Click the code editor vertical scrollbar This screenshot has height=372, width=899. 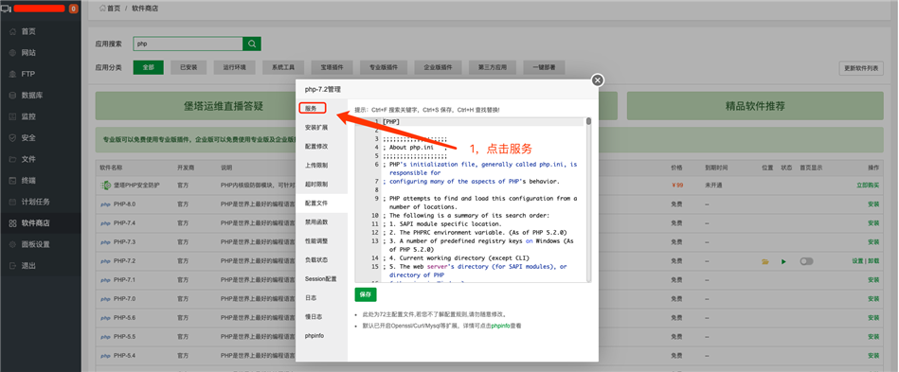coord(588,199)
